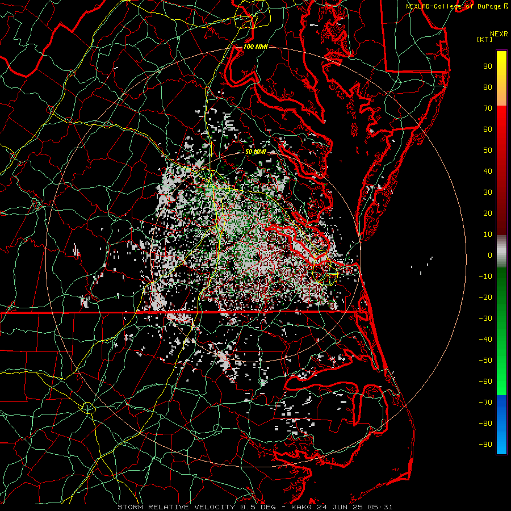511x511 pixels.
Task: Click the 30 value on the velocity scale
Action: (x=488, y=192)
